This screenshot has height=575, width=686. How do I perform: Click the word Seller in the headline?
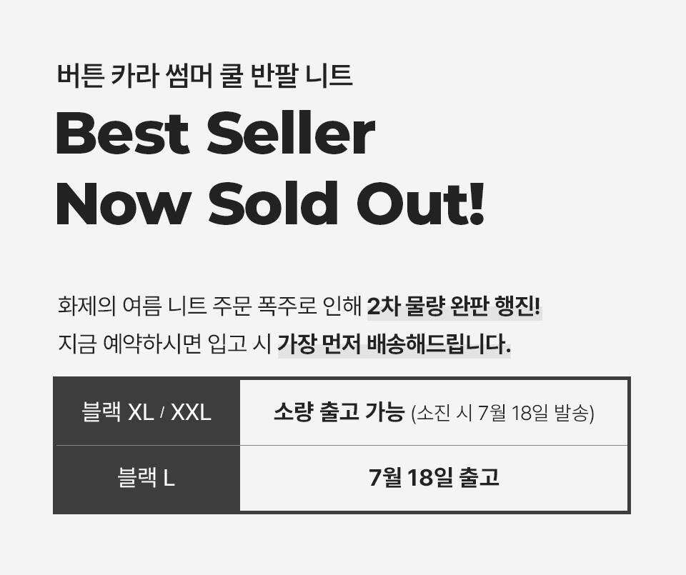[291, 132]
